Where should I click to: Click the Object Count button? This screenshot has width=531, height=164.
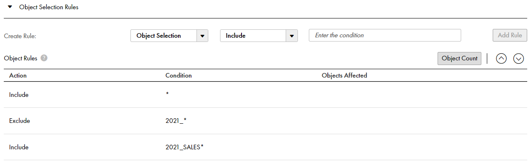coord(459,58)
